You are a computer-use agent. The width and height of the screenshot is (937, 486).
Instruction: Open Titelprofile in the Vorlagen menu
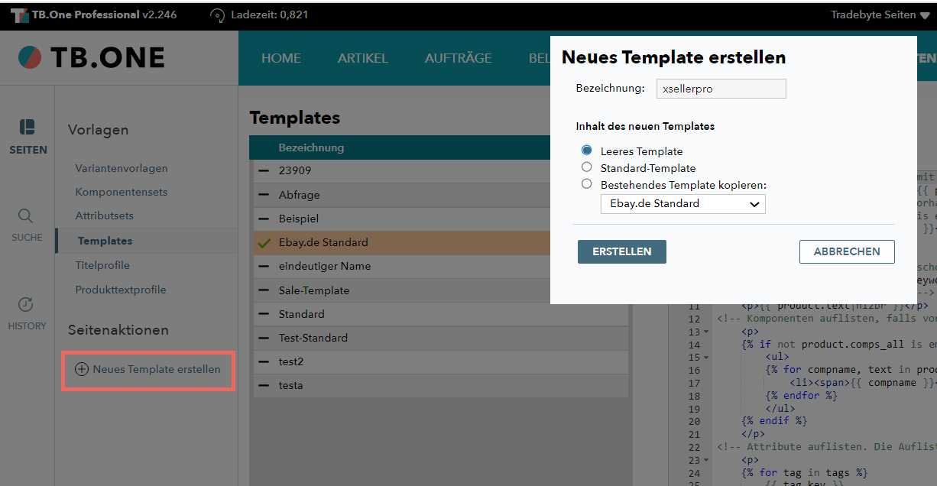point(102,265)
